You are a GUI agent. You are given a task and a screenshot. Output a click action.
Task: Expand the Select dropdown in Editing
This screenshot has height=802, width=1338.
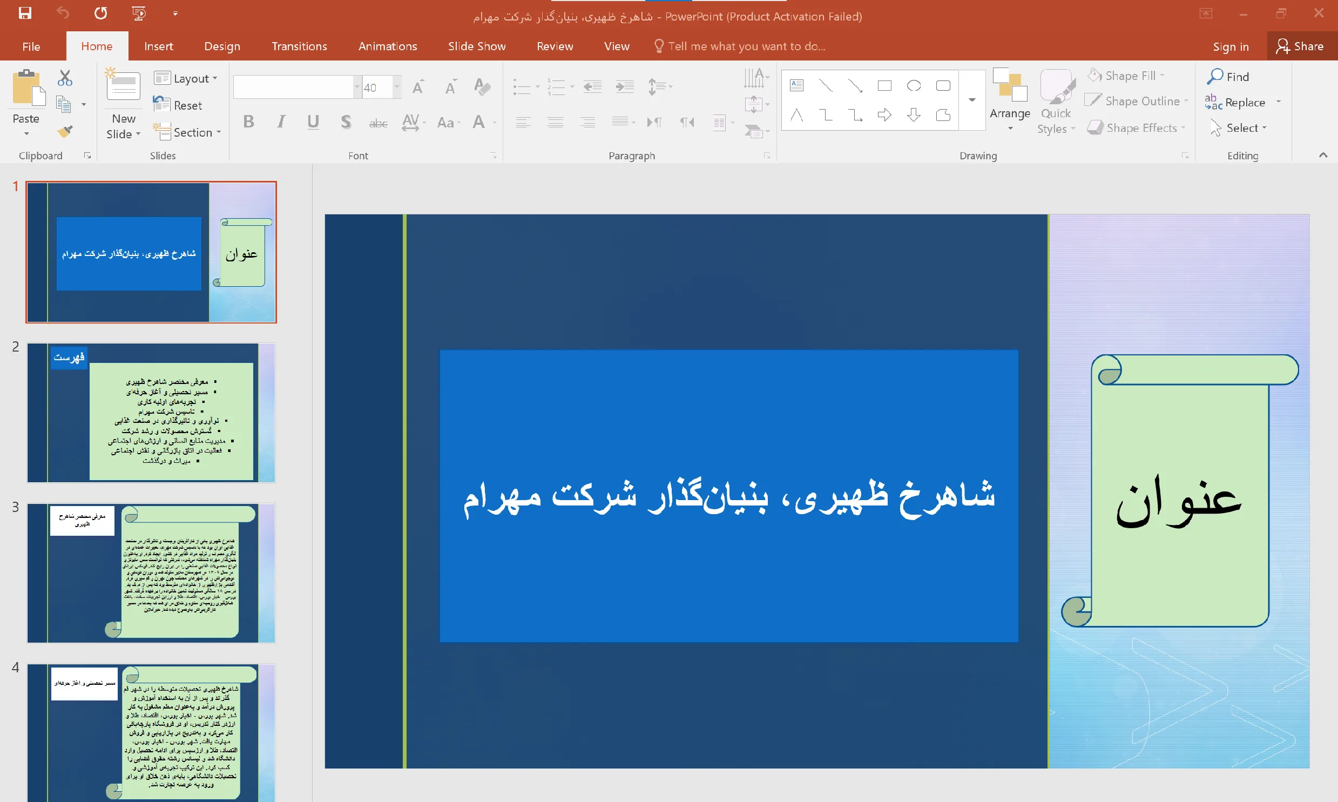[1238, 128]
